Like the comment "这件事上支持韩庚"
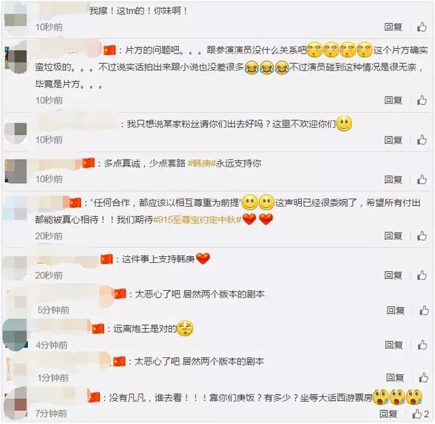The width and height of the screenshot is (435, 424). [422, 275]
